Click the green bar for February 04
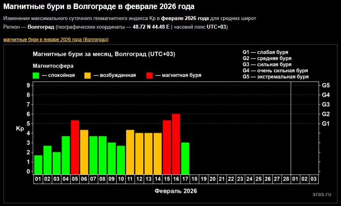 pyautogui.click(x=66, y=155)
